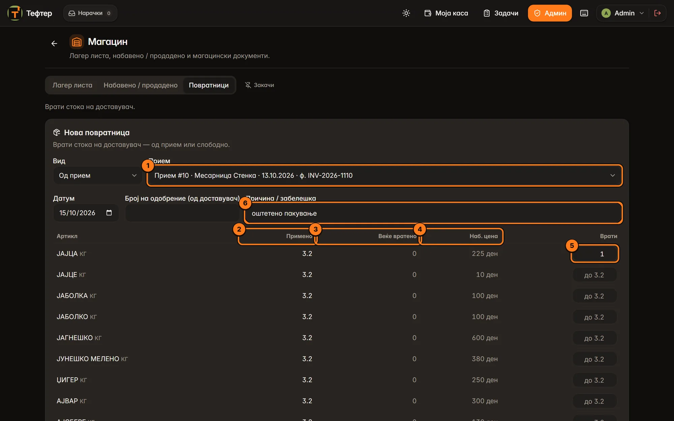Click the Врати field for ЦИГЕР row

click(x=594, y=380)
